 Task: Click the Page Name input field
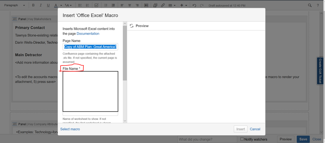pos(91,47)
